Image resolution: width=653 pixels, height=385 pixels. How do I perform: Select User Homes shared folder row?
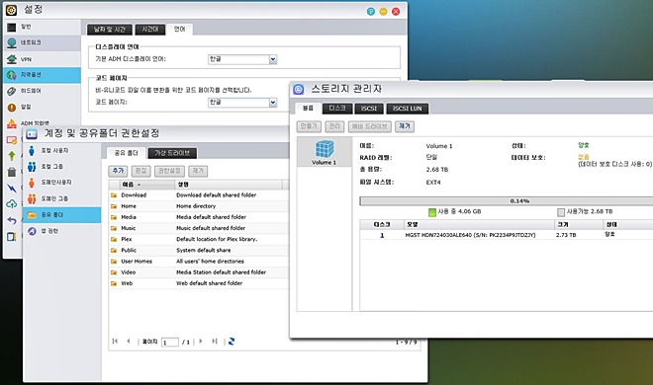[199, 262]
